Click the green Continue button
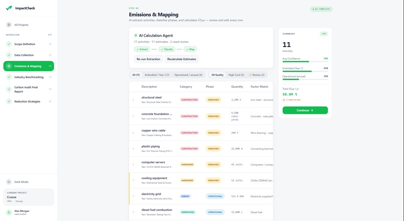Screen dimensions: 404x221 pyautogui.click(x=305, y=110)
